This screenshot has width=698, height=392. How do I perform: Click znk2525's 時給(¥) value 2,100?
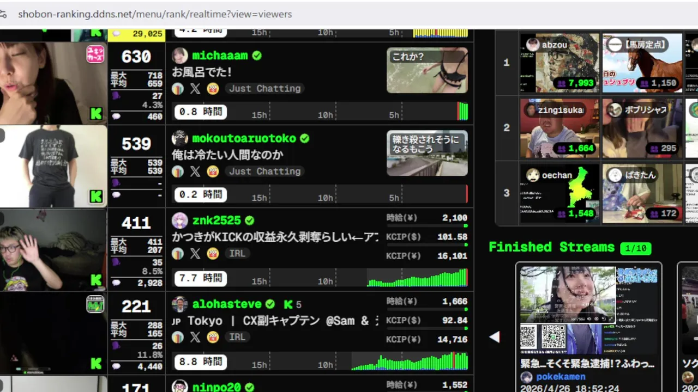454,218
